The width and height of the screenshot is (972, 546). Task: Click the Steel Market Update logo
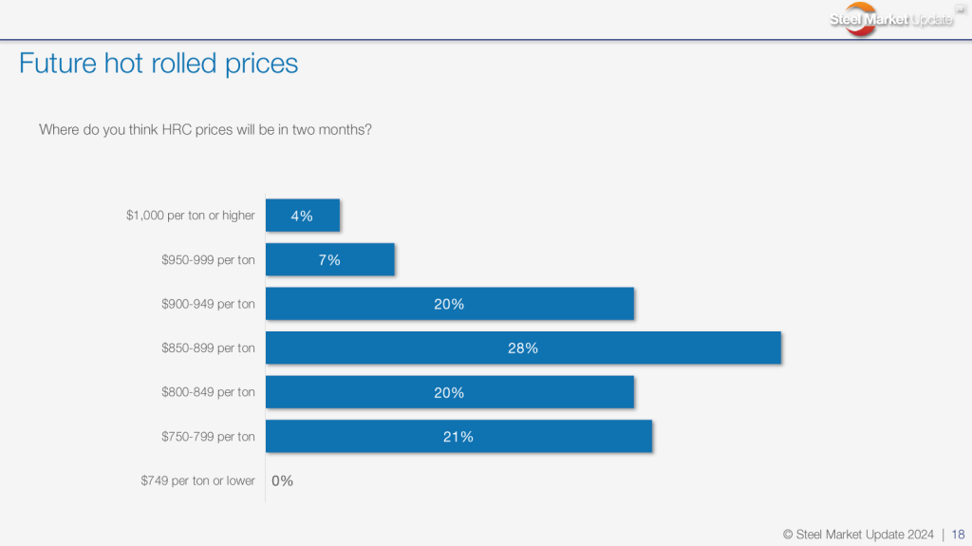(x=890, y=20)
